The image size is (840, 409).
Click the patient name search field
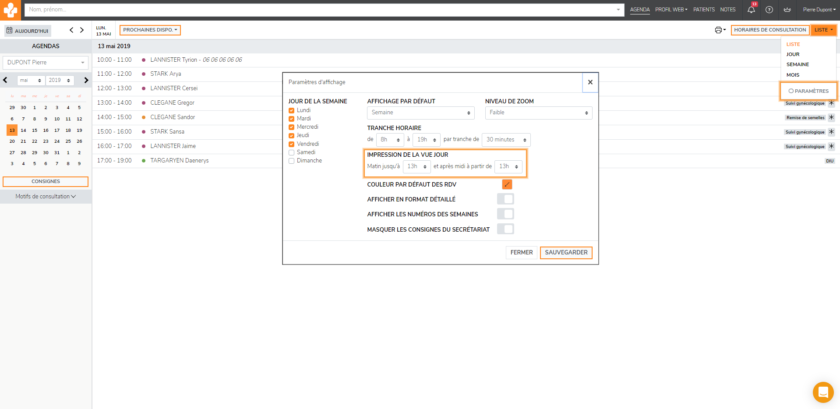pos(320,10)
